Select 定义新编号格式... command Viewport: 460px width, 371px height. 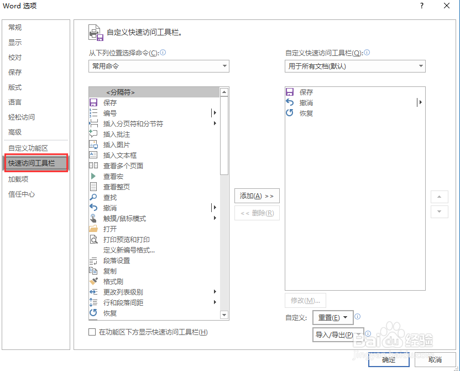[x=129, y=250]
